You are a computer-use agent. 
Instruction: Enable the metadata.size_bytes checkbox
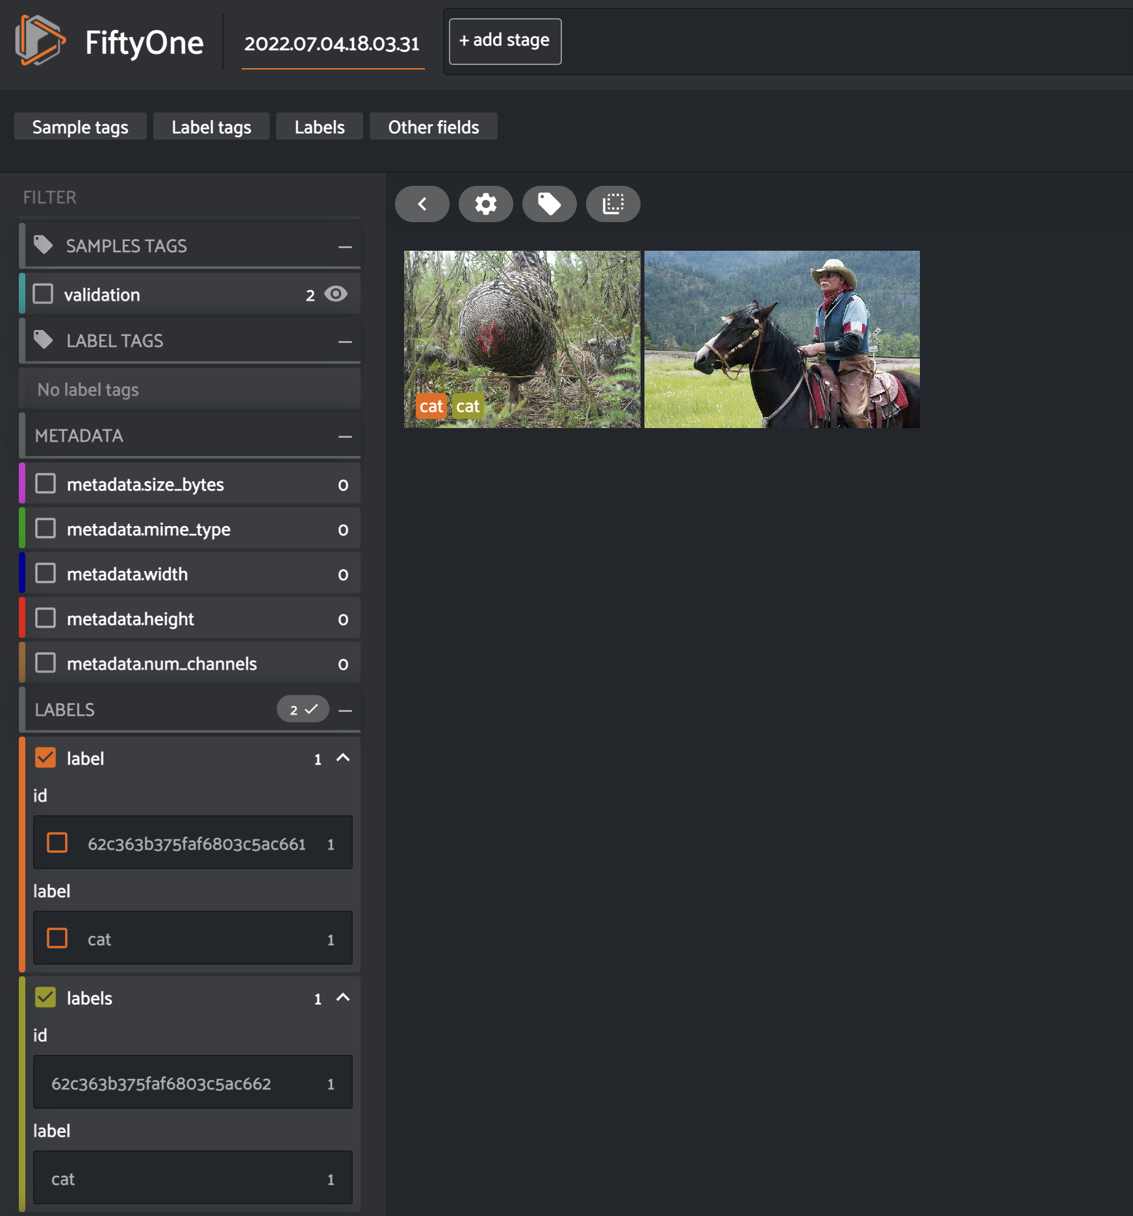click(x=45, y=484)
